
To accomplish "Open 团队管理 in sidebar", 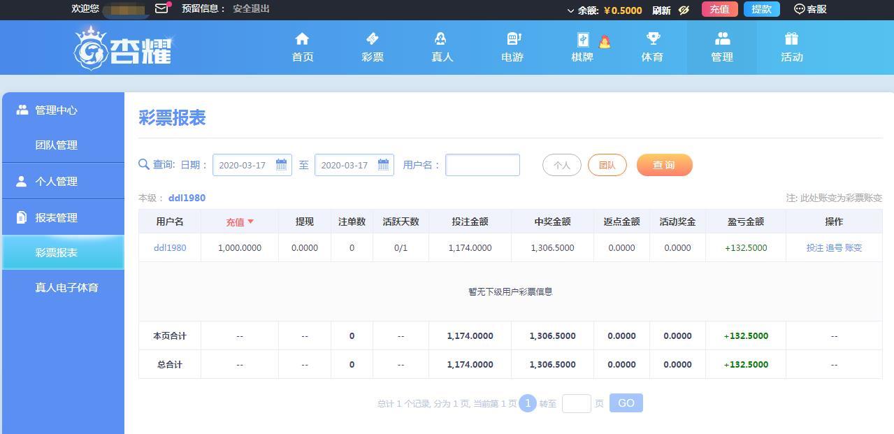I will click(57, 145).
